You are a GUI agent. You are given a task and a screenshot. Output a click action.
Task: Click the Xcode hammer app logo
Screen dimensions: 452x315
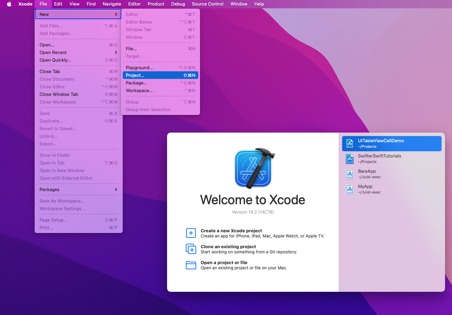[x=255, y=169]
